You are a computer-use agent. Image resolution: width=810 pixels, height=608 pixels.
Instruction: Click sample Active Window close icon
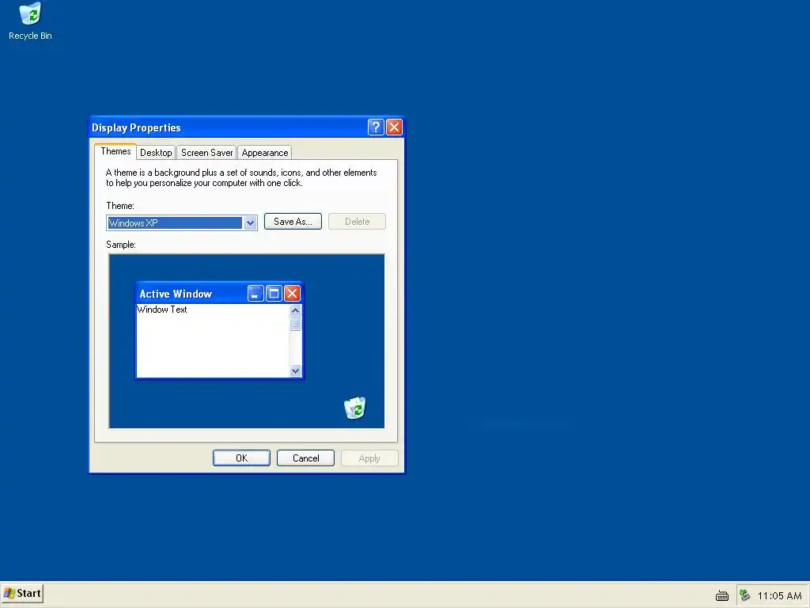(292, 294)
